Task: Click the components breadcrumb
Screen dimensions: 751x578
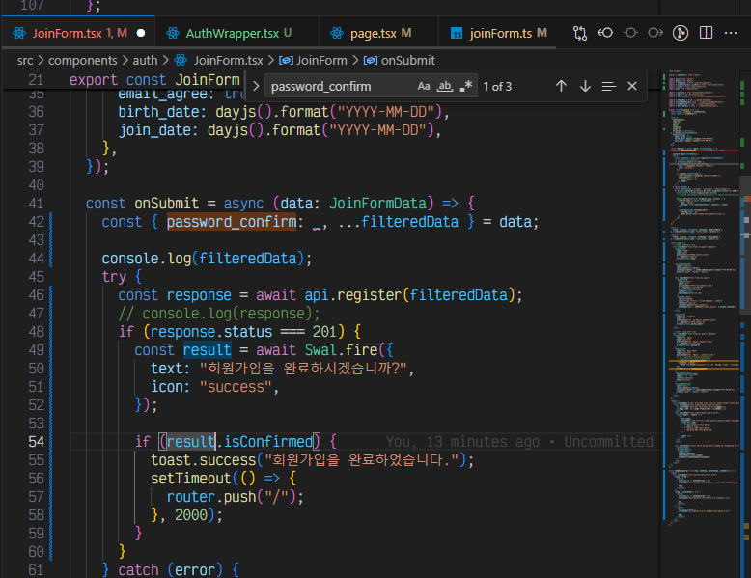Action: coord(82,61)
